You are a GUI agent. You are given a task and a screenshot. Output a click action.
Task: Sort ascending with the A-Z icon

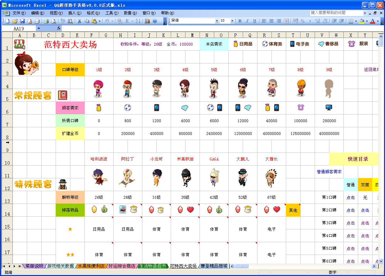138,21
